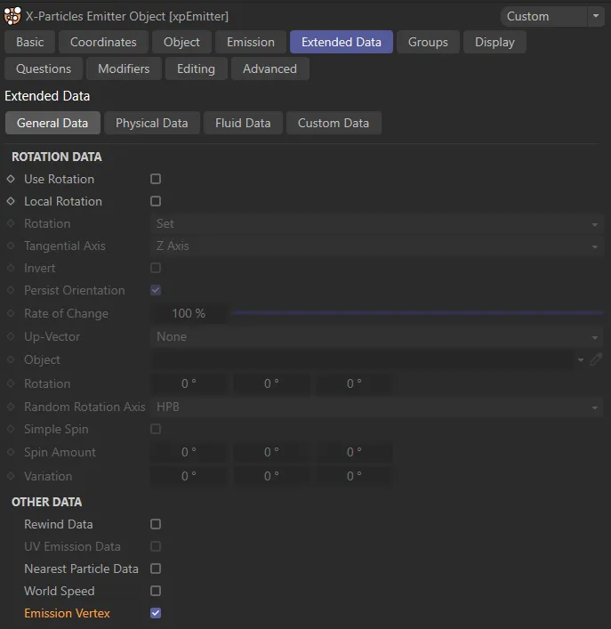Enable the Rewind Data checkbox
This screenshot has height=629, width=611.
(x=156, y=524)
